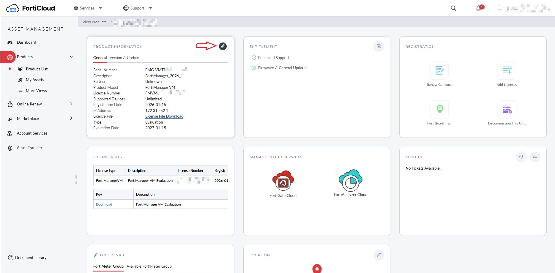Open My Assets in the sidebar
This screenshot has width=555, height=273.
35,80
